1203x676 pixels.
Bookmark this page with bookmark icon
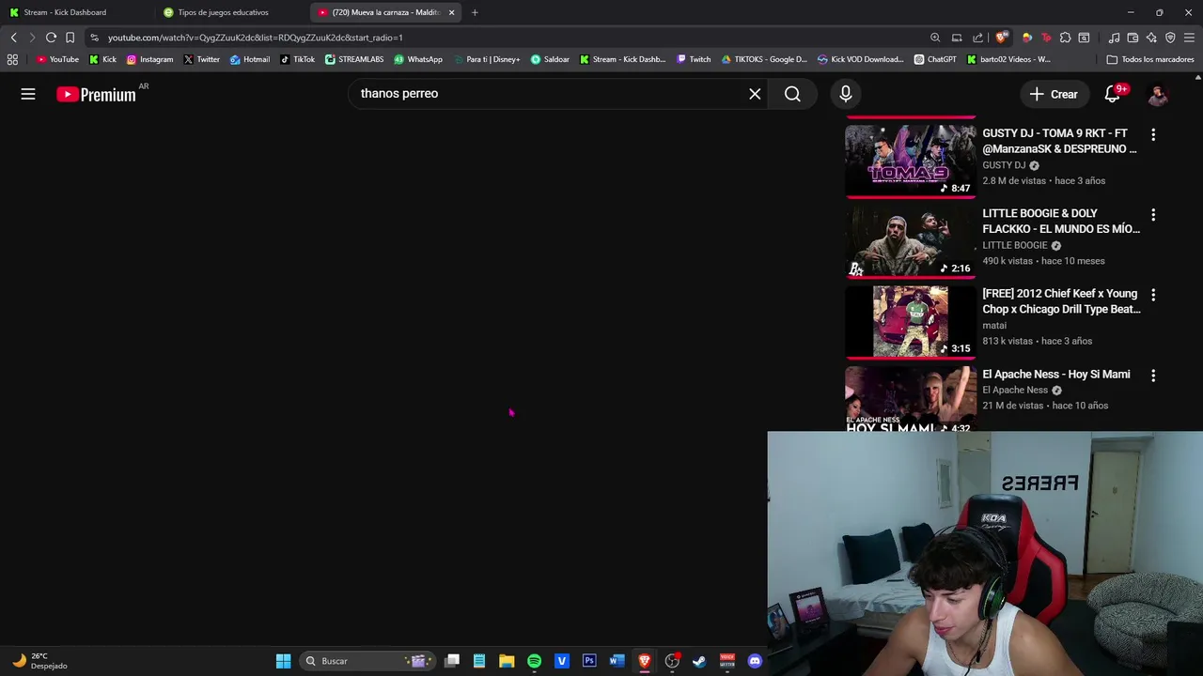70,38
